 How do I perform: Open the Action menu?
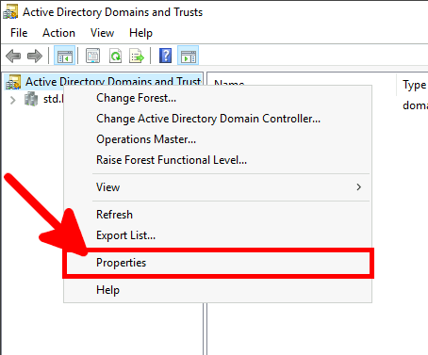[x=58, y=33]
